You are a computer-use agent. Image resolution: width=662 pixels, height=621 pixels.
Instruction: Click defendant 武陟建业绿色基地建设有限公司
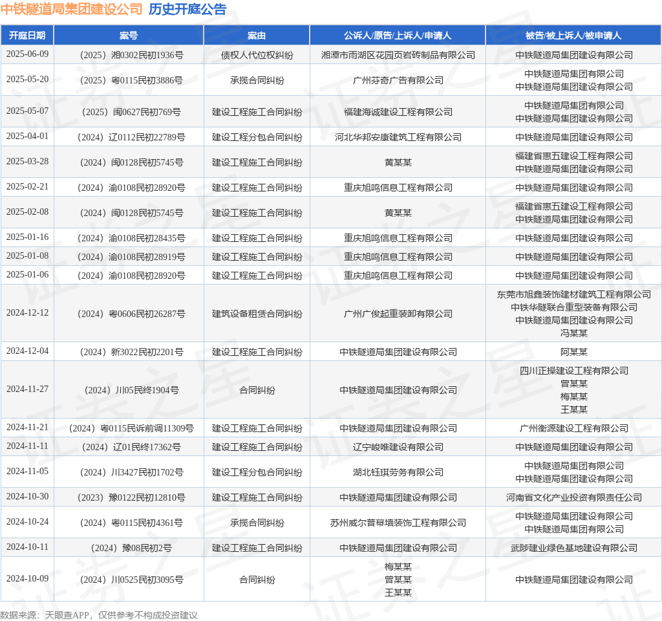click(573, 548)
